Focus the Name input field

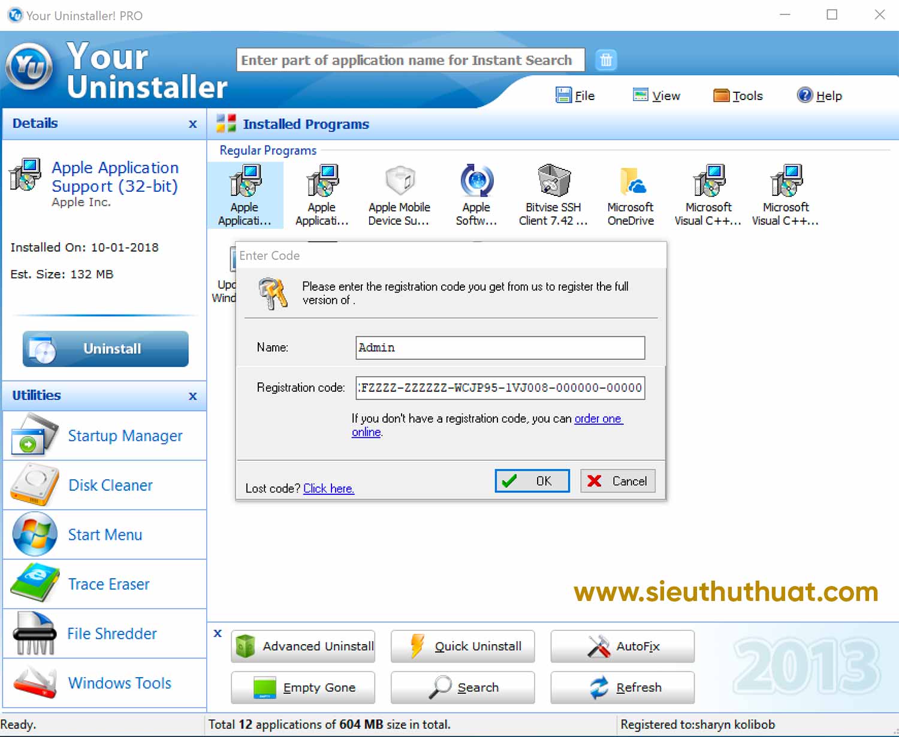(x=500, y=348)
